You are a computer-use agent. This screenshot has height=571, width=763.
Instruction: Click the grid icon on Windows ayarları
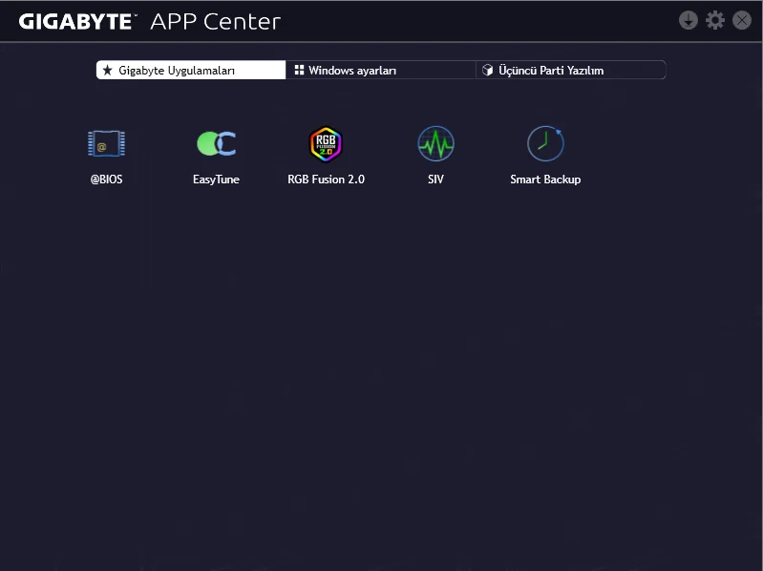click(299, 70)
